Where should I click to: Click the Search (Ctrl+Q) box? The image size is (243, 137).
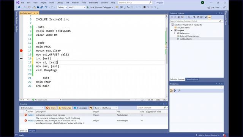coord(135,3)
